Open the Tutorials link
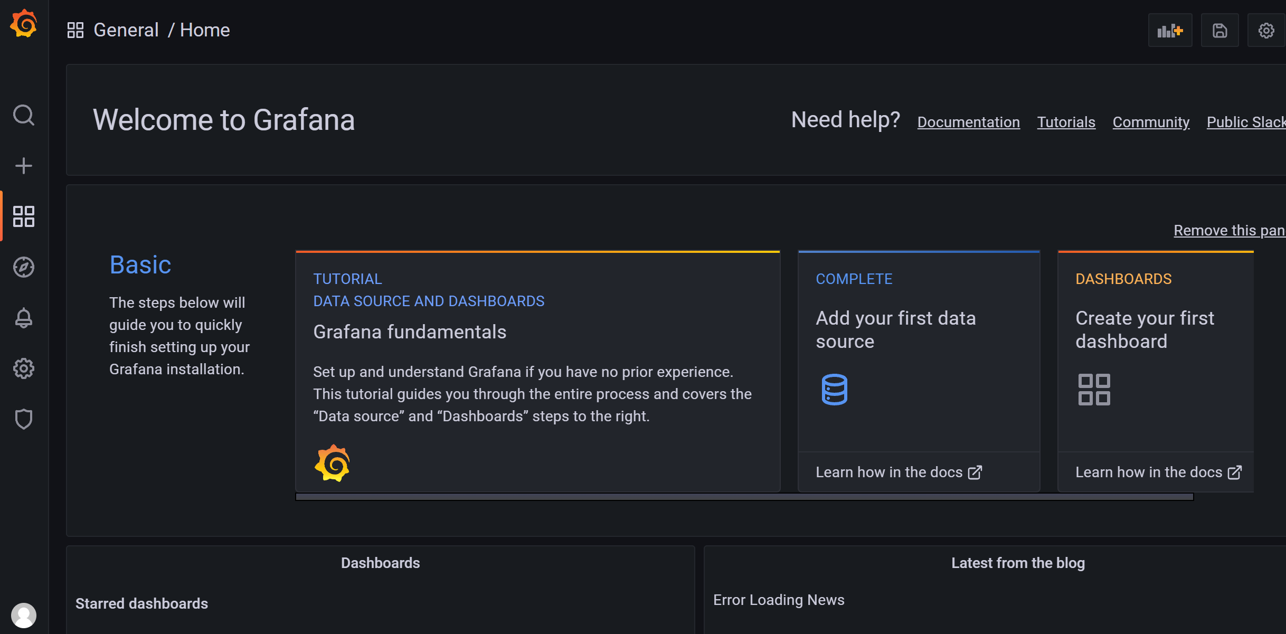Screen dimensions: 1286x634 [x=1066, y=122]
